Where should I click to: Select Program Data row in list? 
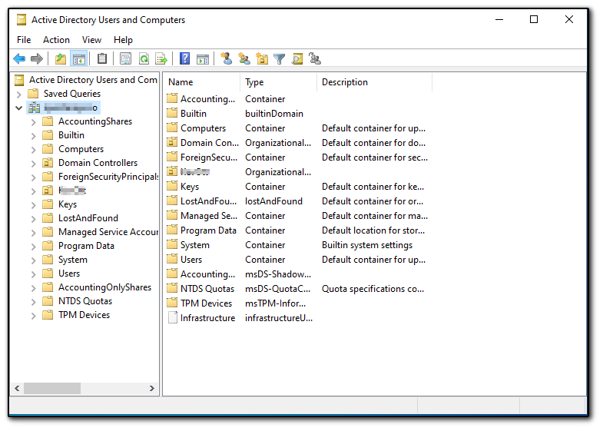click(x=297, y=230)
